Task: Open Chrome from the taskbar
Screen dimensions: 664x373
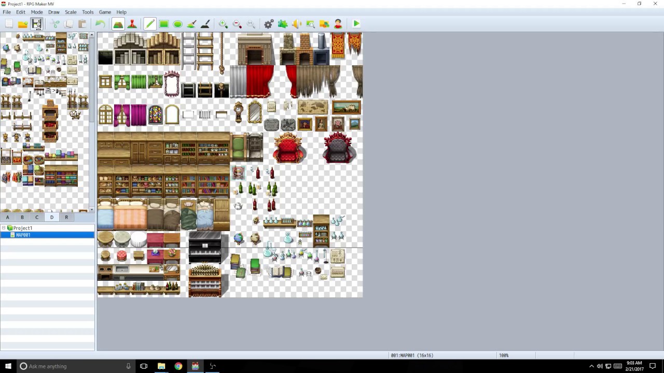Action: click(178, 366)
